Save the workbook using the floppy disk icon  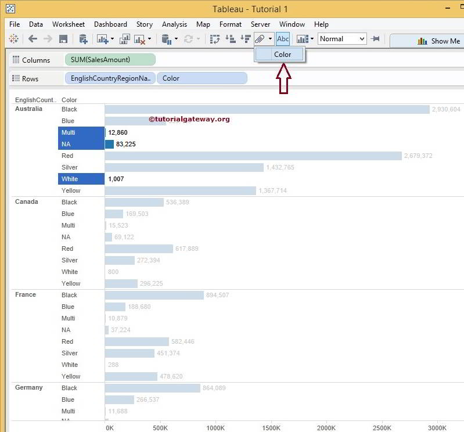pos(63,39)
